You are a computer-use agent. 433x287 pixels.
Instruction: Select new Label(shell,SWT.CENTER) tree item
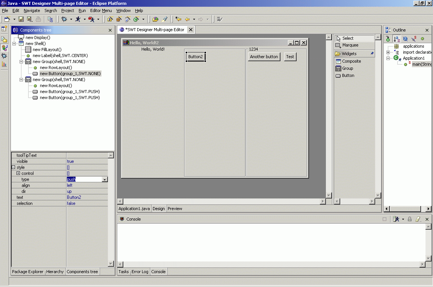click(60, 56)
